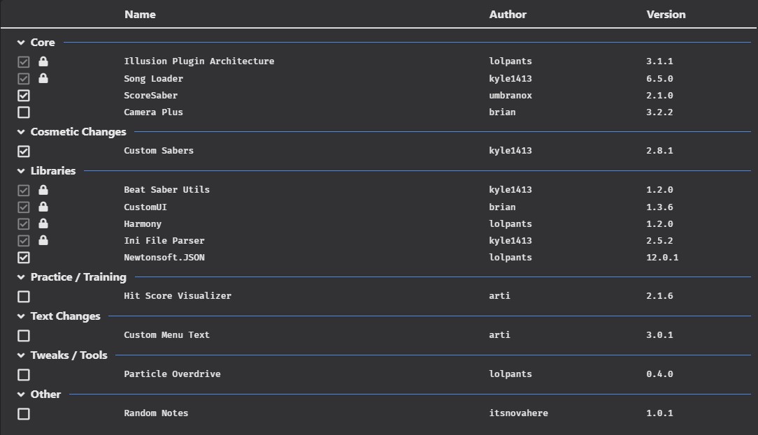
Task: Sort mods by the Name column
Action: tap(140, 15)
